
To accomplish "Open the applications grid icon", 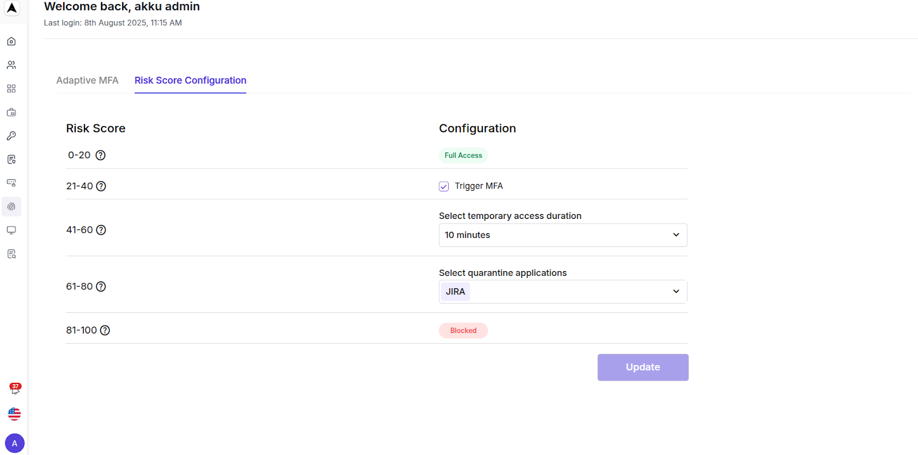I will [x=11, y=89].
